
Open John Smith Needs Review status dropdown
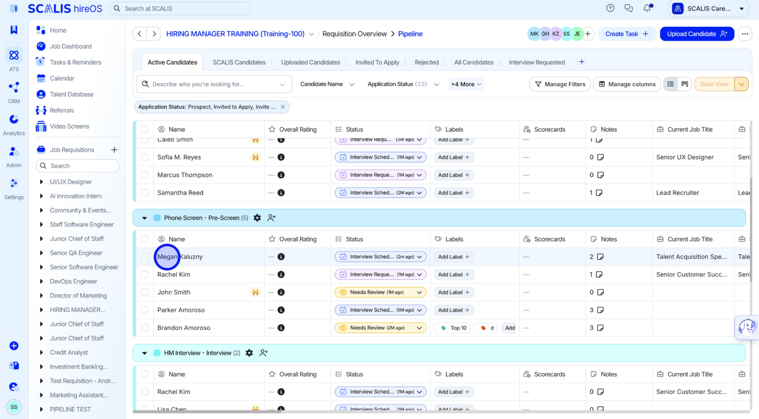[380, 292]
